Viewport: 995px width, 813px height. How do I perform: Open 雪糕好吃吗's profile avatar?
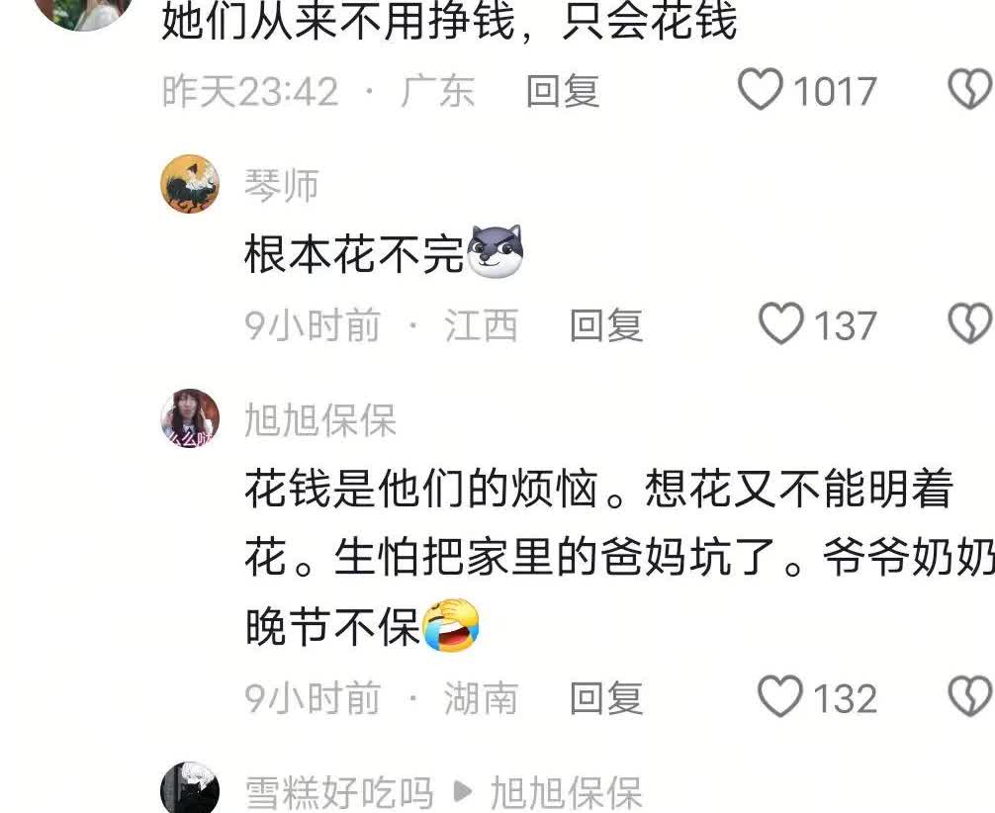190,787
